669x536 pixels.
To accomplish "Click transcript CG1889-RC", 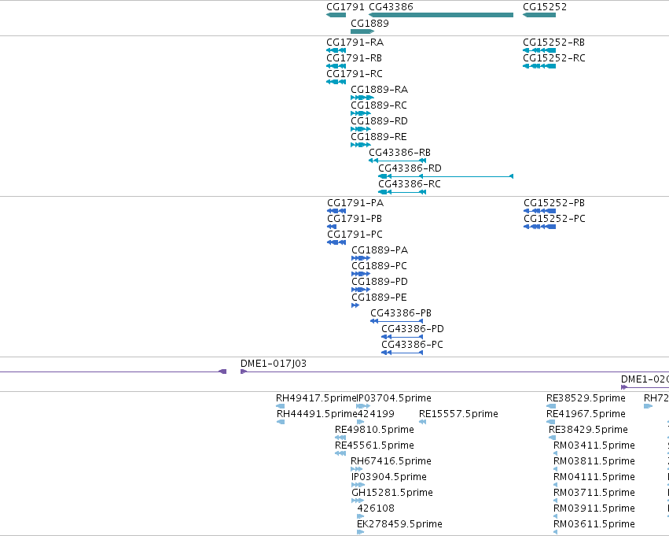I will [x=379, y=105].
